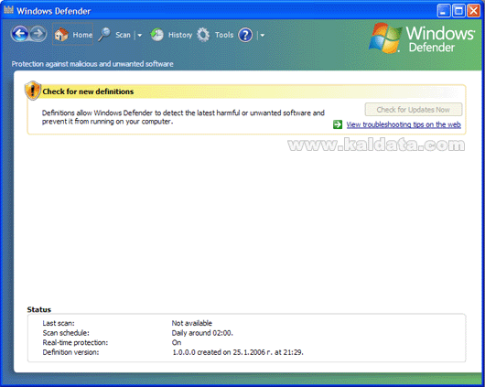Start a scan via Scan label

[x=124, y=35]
